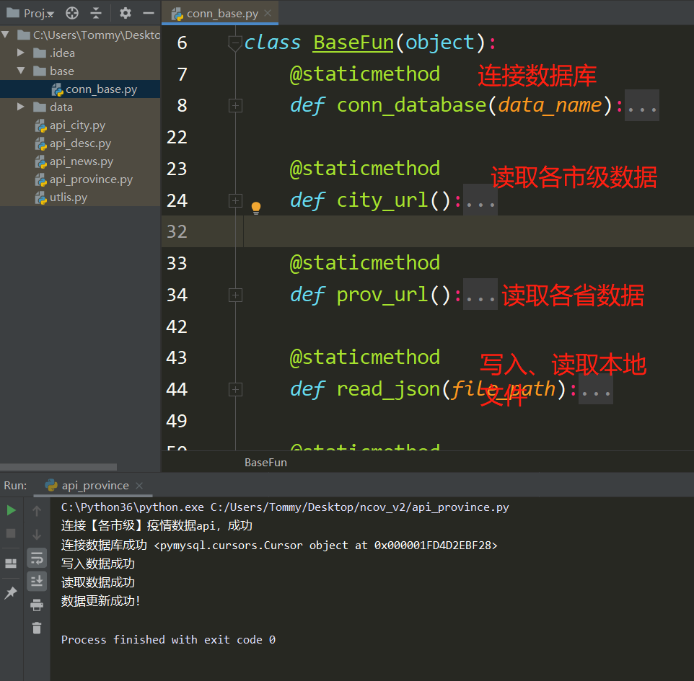This screenshot has height=681, width=694.
Task: Click the data_name parameter text
Action: coord(550,105)
